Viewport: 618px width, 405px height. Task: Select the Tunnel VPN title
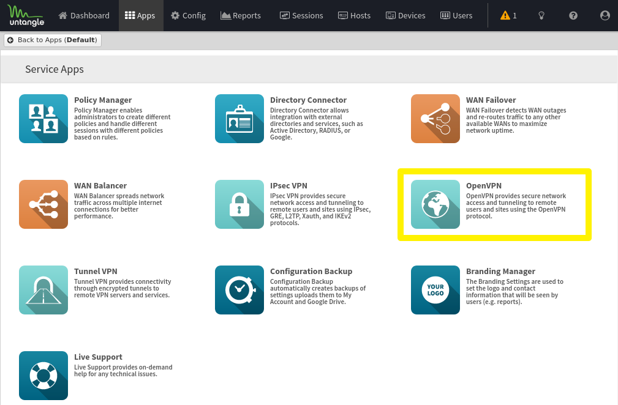(96, 271)
